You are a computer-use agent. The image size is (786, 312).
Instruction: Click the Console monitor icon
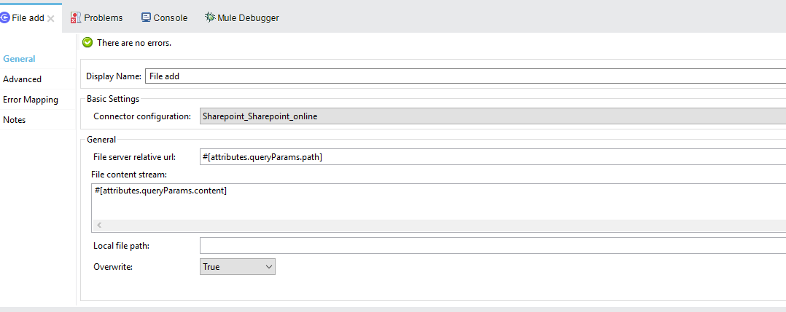pyautogui.click(x=146, y=17)
